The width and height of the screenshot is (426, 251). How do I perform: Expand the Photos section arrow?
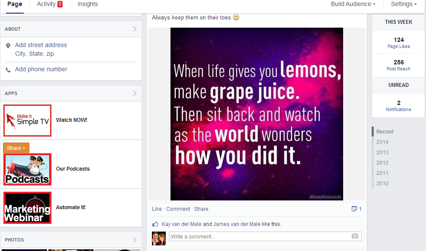[x=135, y=240]
